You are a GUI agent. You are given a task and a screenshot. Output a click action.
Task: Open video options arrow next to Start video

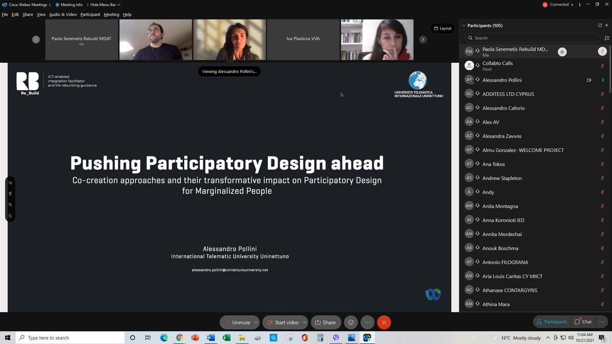point(304,322)
